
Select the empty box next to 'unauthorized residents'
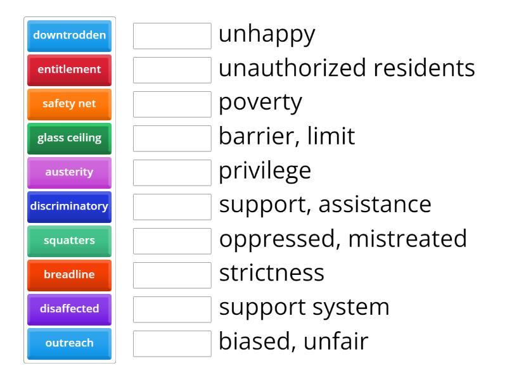pyautogui.click(x=172, y=70)
